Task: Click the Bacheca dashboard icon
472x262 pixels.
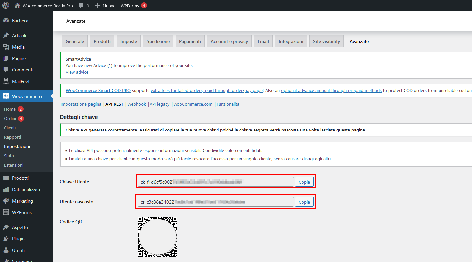Action: (6, 21)
